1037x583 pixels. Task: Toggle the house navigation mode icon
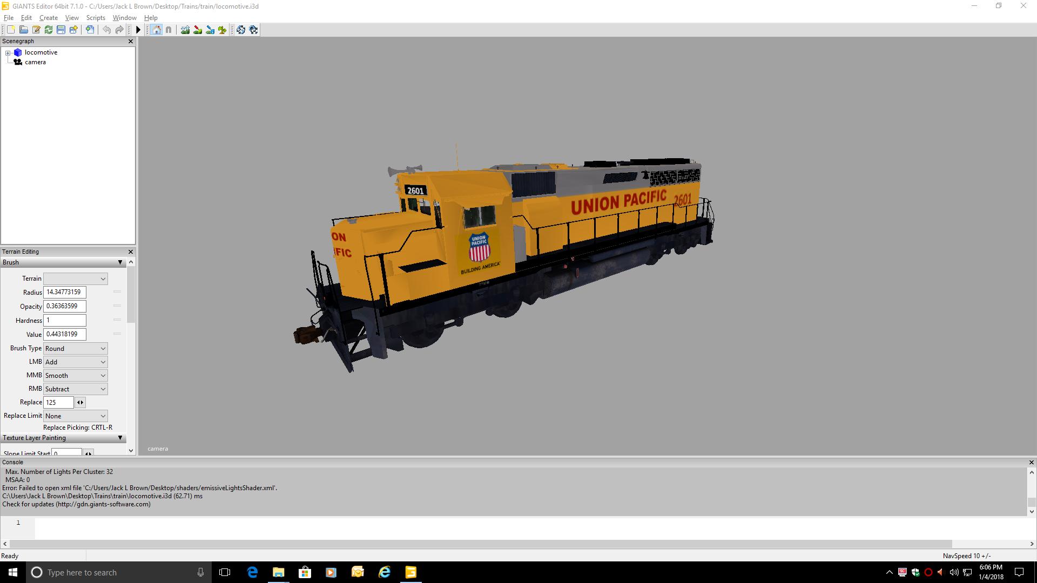tap(157, 30)
